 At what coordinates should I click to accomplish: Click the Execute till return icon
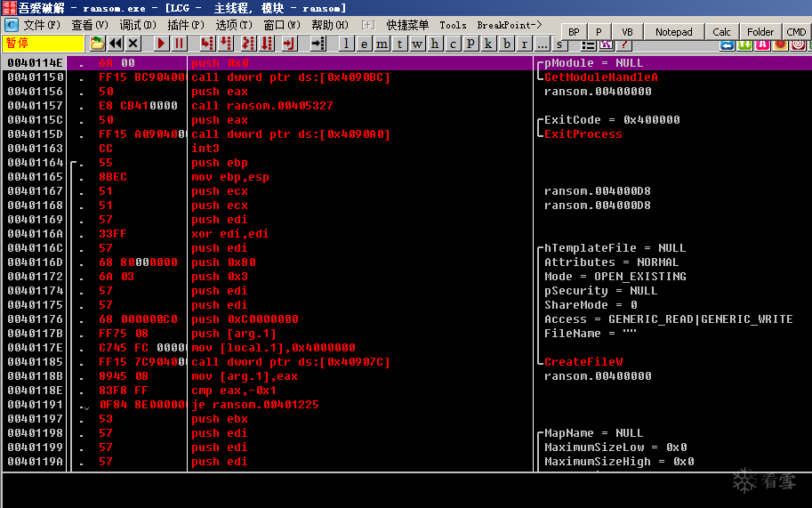point(289,44)
